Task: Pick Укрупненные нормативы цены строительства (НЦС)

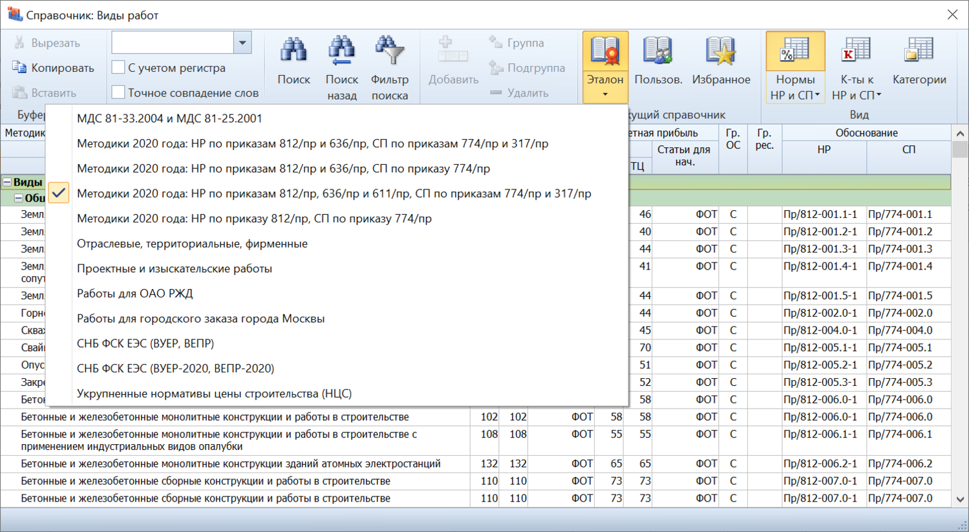Action: click(x=214, y=393)
